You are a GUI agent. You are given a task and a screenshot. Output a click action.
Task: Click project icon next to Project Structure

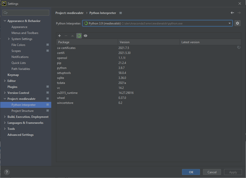47,111
